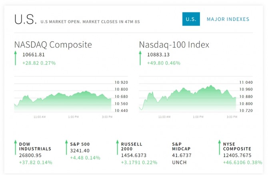
Task: Click the NASDAQ Composite green up arrow
Action: 16,58
